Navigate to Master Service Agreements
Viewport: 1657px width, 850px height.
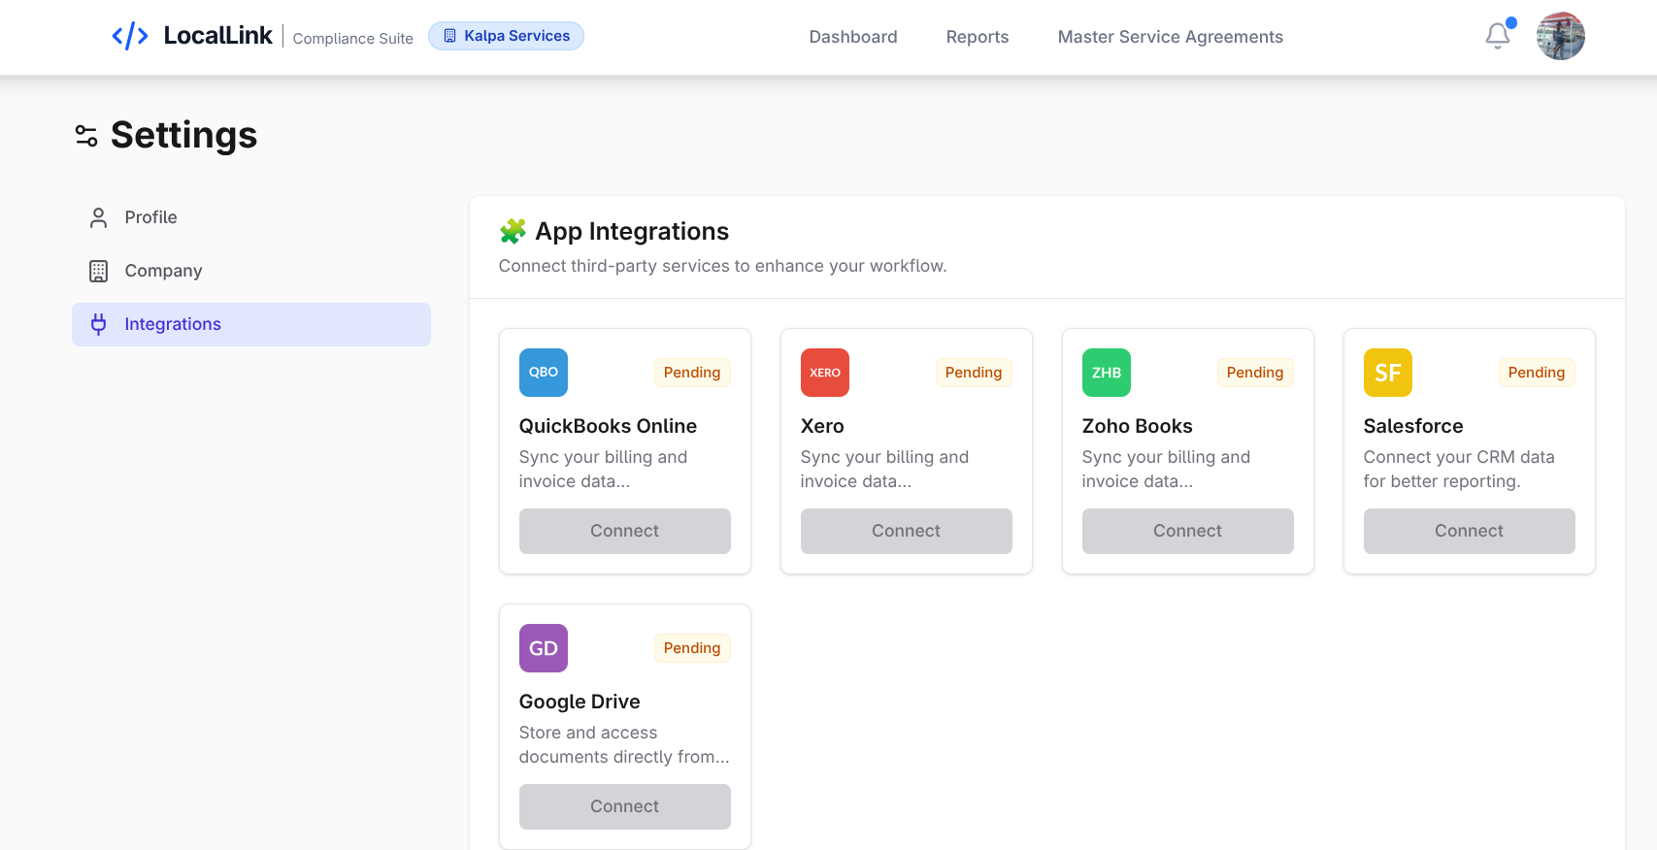click(x=1170, y=37)
